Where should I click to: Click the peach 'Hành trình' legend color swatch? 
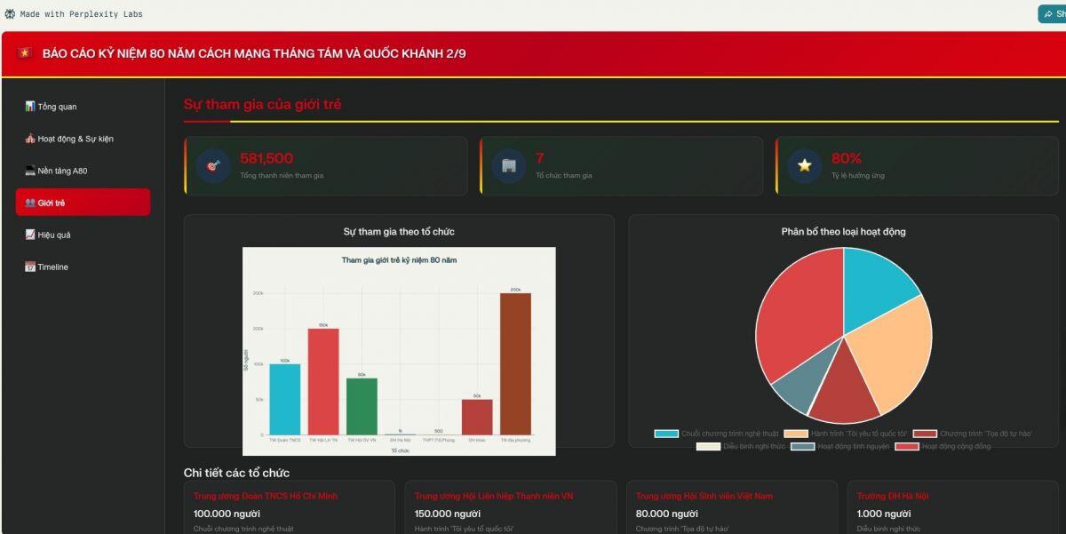[796, 434]
